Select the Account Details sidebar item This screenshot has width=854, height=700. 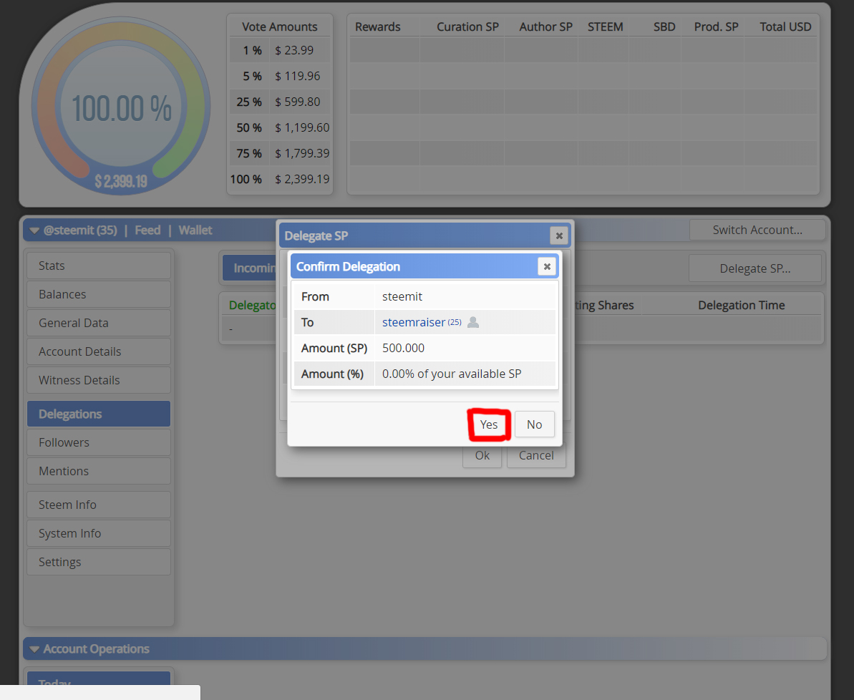coord(99,351)
